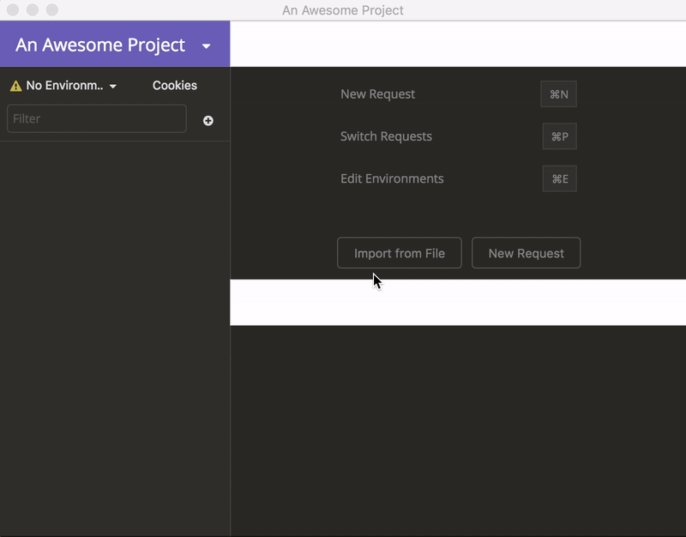Click the window zoom button
This screenshot has width=686, height=537.
52,9
